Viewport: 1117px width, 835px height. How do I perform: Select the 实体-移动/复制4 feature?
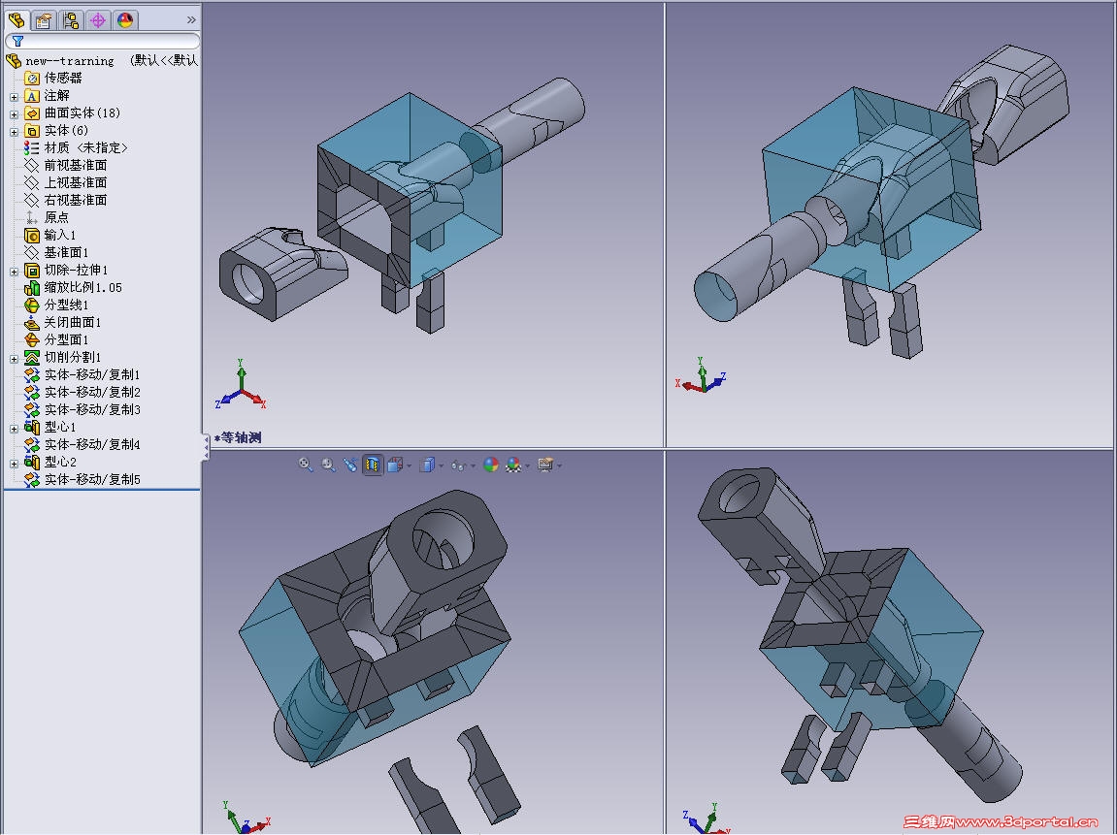coord(92,444)
